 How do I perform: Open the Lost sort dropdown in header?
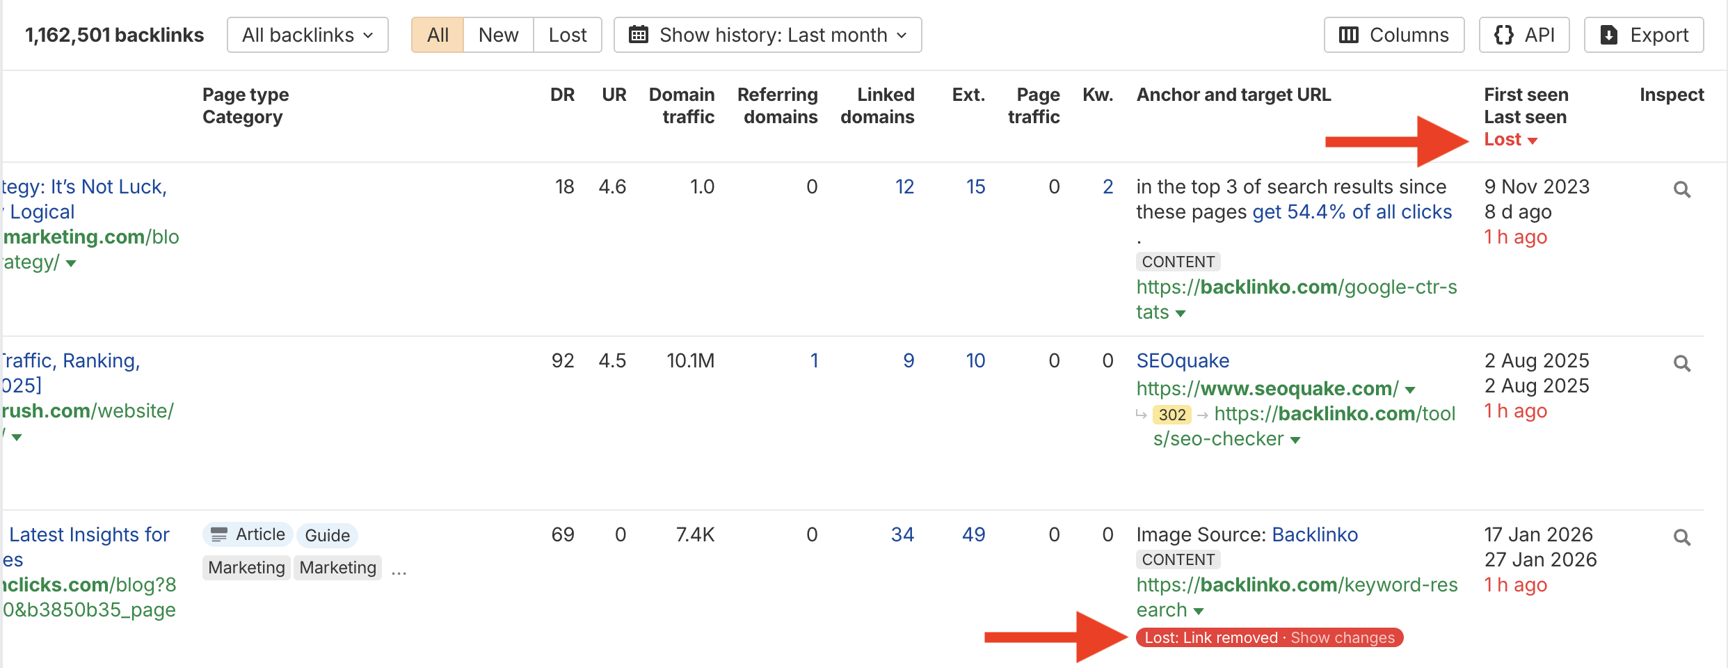pos(1510,140)
